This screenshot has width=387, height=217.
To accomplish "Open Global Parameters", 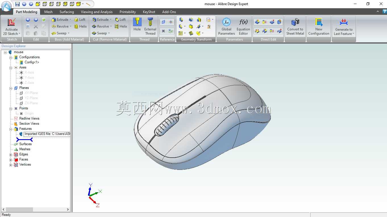I will coord(226,26).
